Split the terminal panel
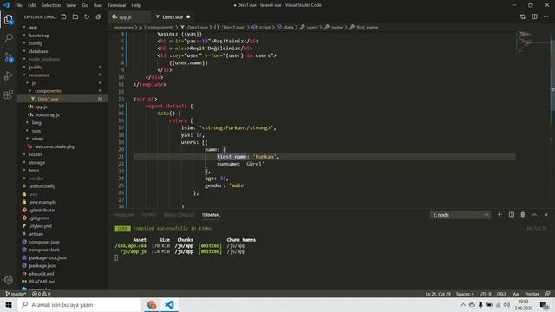This screenshot has width=555, height=312. (x=512, y=215)
